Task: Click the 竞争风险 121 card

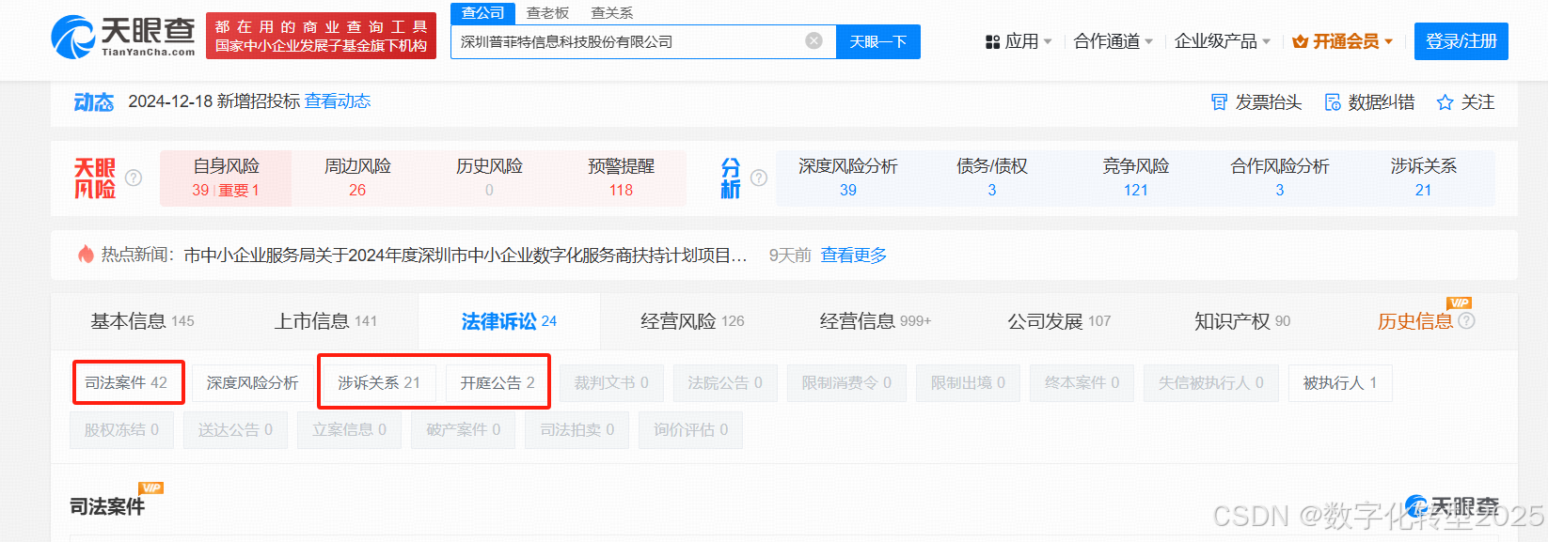Action: 1136,178
